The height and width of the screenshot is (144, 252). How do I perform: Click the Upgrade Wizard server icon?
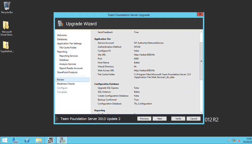(60, 23)
